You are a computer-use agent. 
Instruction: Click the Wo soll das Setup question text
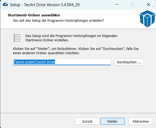58,21
